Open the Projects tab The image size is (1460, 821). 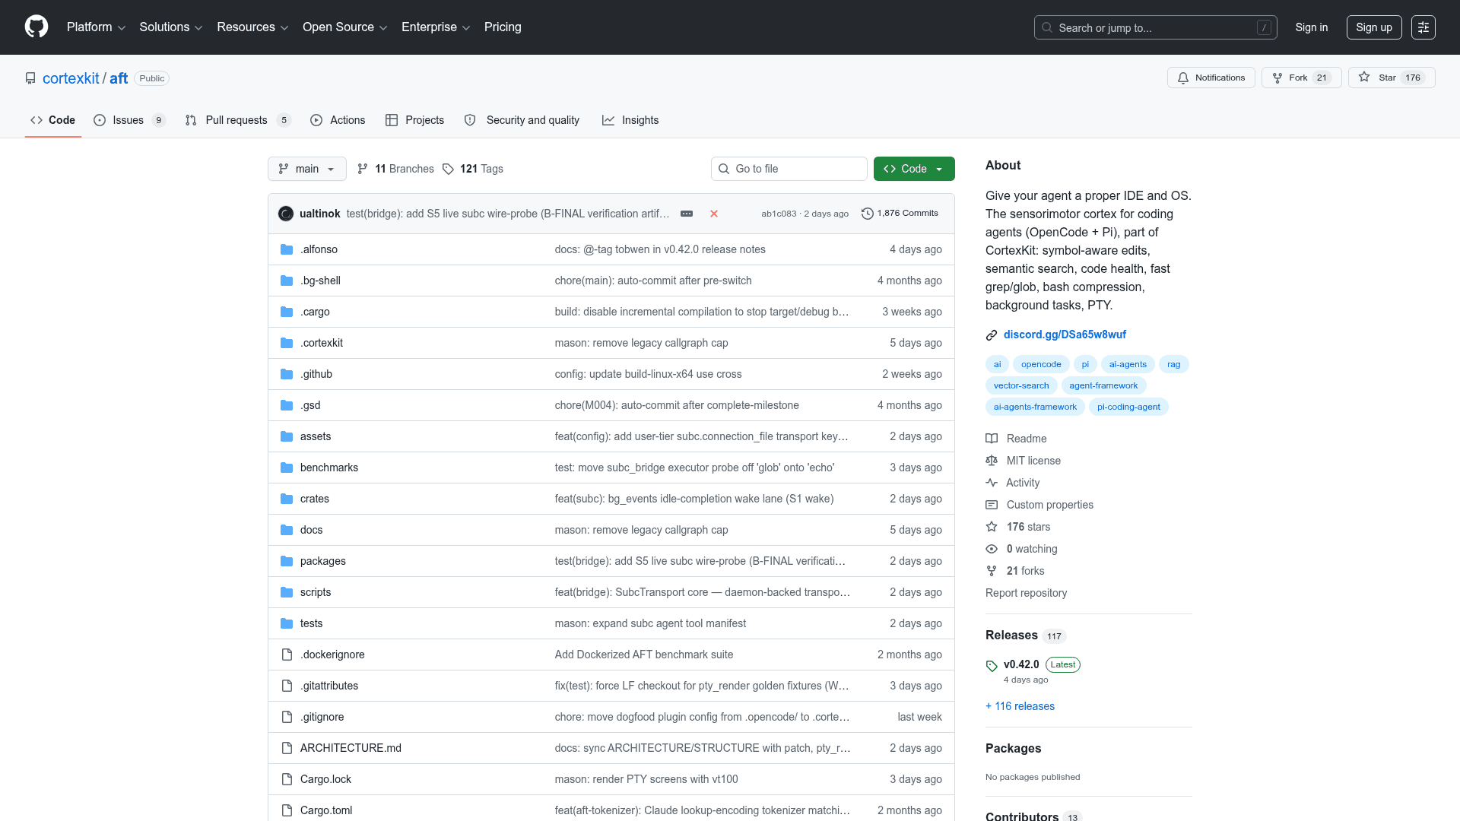pos(414,120)
